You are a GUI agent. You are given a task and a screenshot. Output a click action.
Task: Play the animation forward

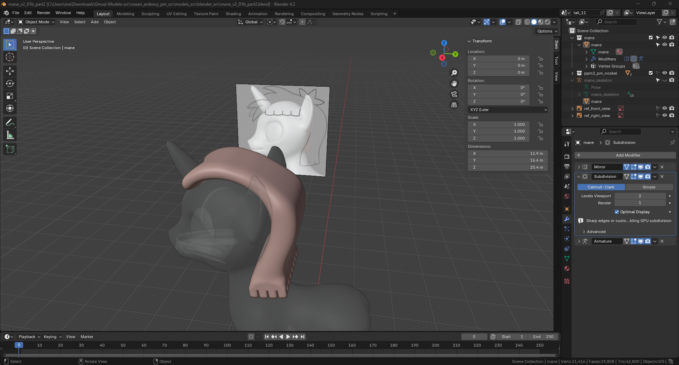288,337
